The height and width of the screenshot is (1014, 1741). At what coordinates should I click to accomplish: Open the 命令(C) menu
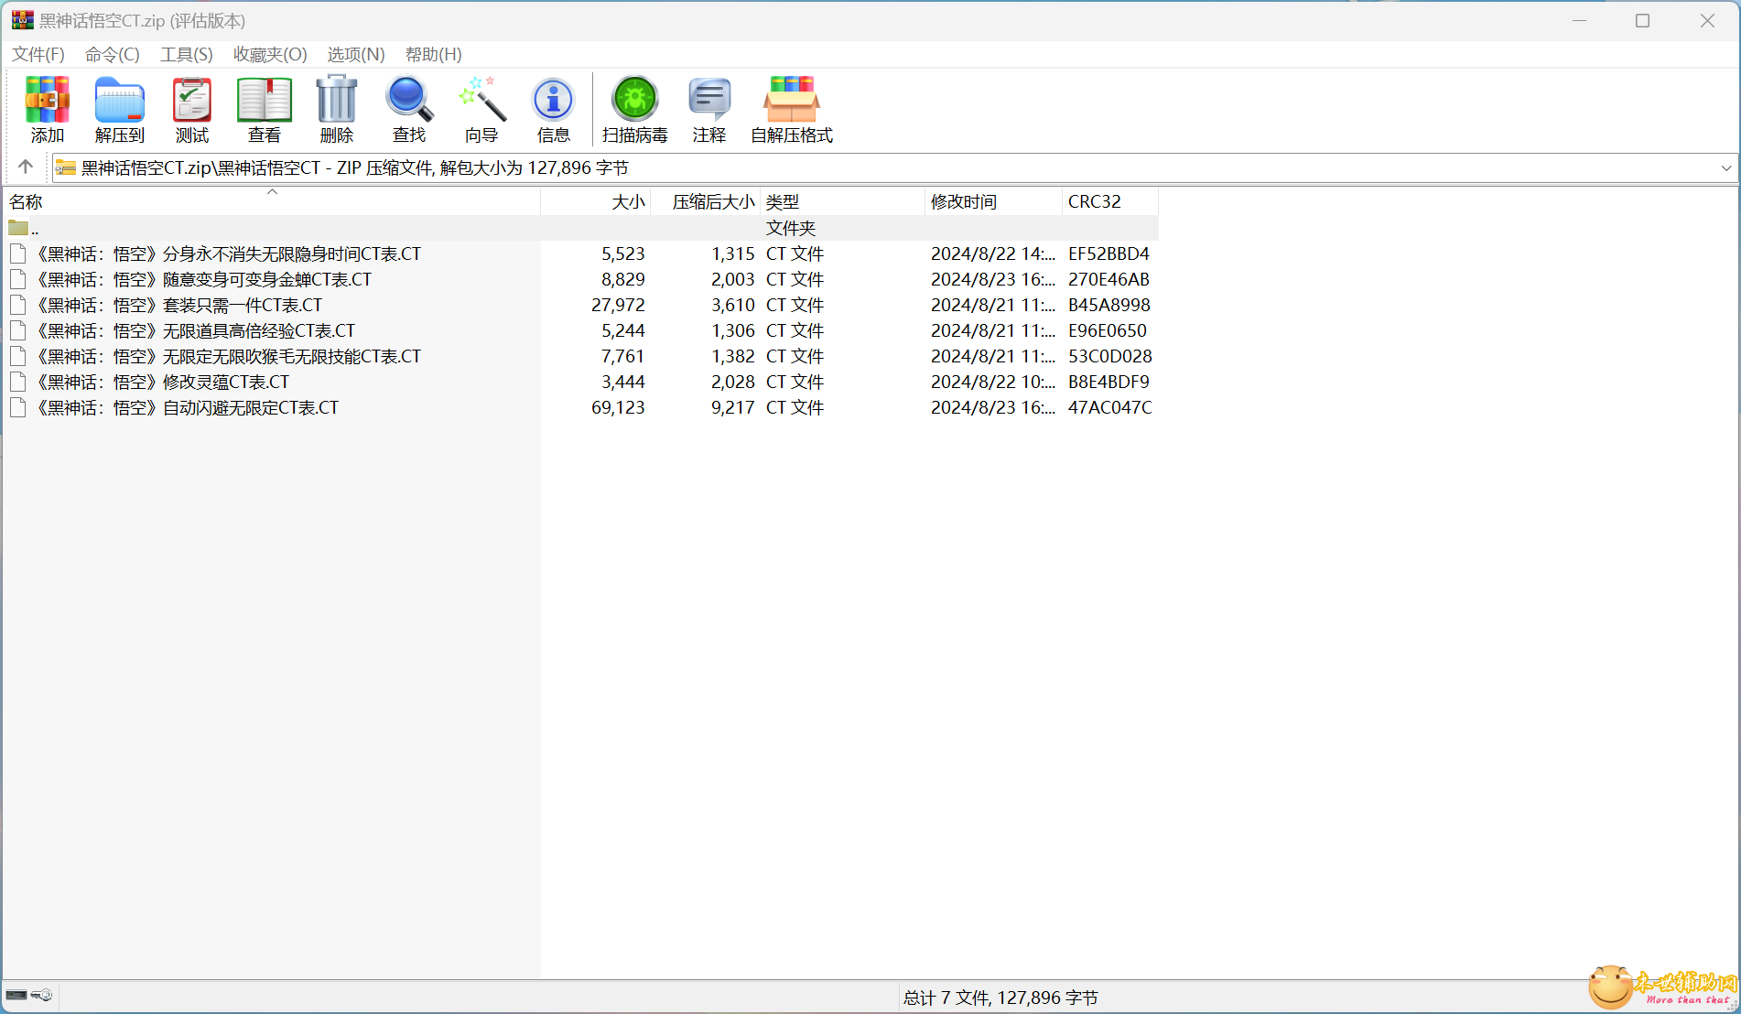[113, 54]
